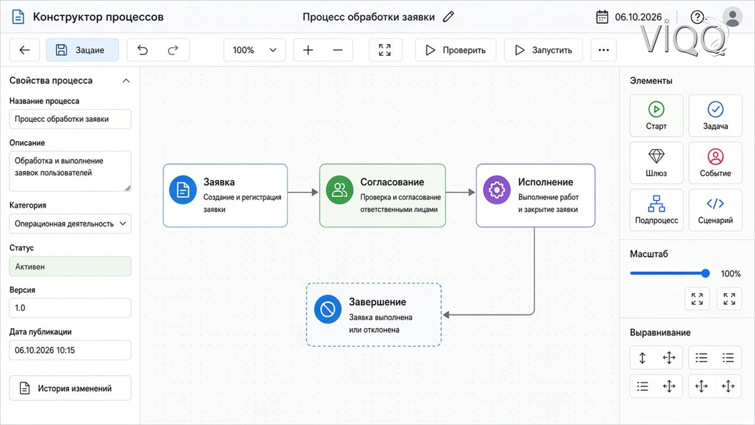Click the Проверить button
This screenshot has height=425, width=755.
coord(456,50)
